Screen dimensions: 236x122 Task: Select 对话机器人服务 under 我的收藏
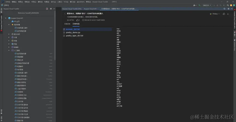[22, 28]
